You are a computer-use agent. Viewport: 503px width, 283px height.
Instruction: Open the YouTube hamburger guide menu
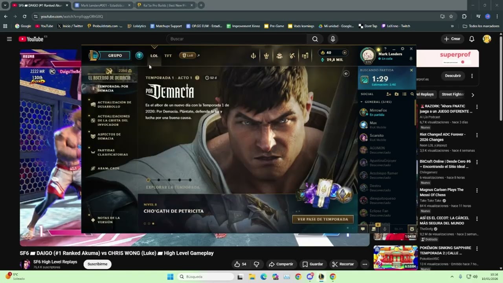pyautogui.click(x=9, y=39)
